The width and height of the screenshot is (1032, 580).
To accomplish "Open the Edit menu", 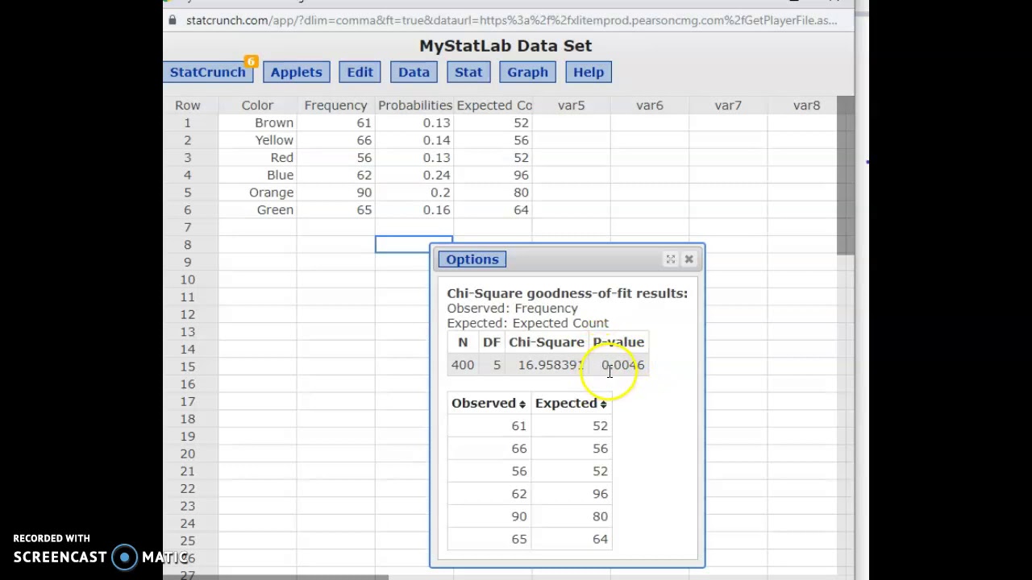I will point(360,72).
